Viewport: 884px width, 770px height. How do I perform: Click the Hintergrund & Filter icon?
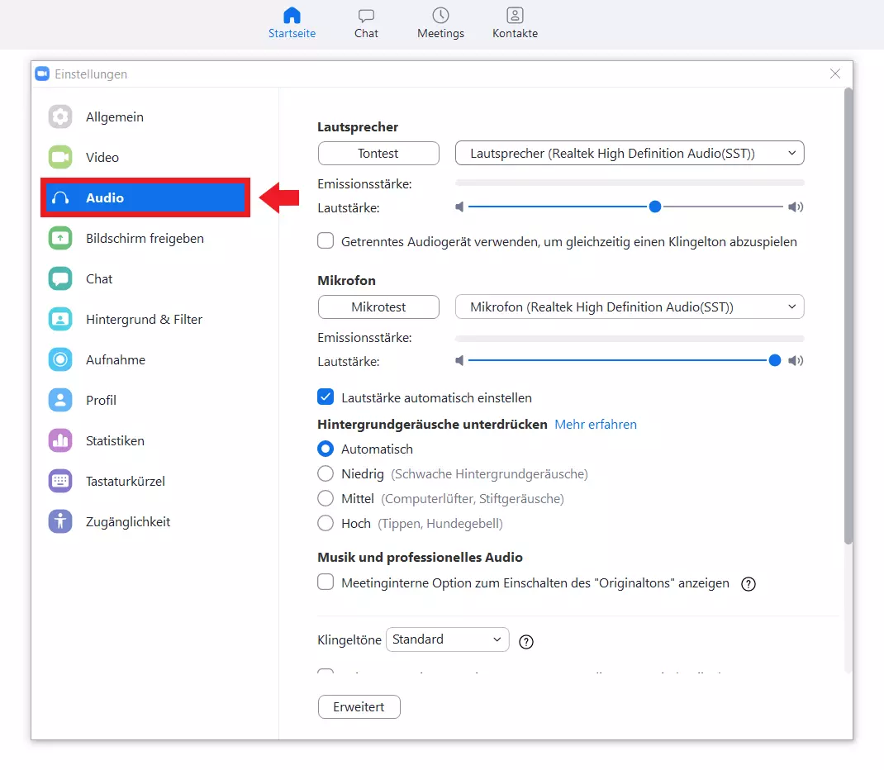point(60,320)
